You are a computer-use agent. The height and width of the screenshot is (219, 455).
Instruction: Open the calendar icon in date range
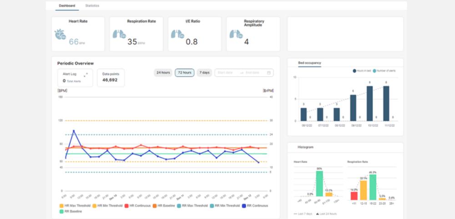pos(269,73)
